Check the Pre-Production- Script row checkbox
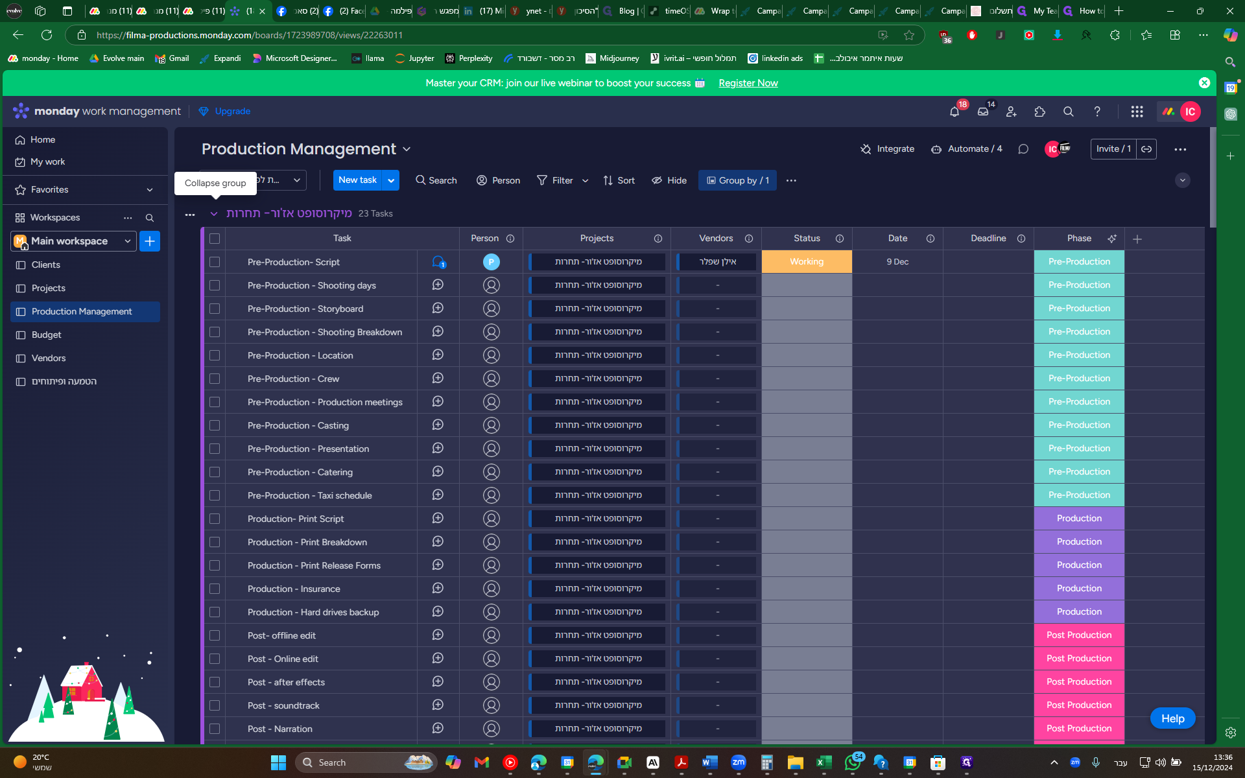The image size is (1245, 778). point(215,262)
